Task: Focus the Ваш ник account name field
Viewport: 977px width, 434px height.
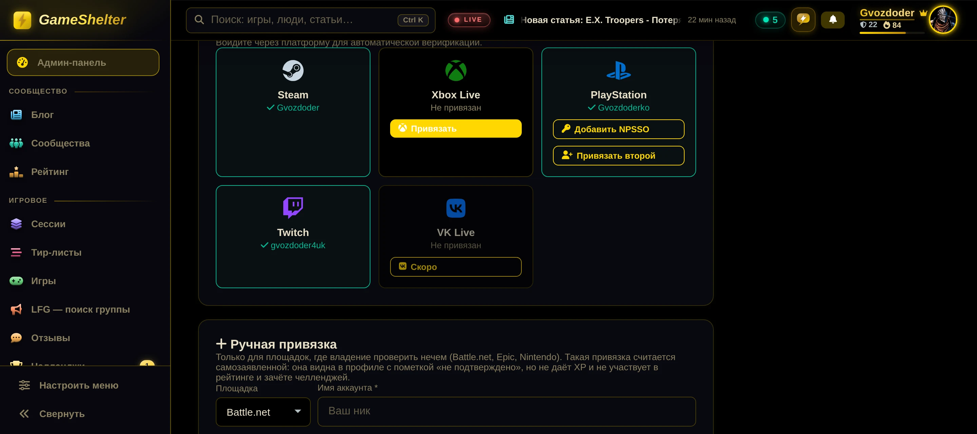Action: click(x=506, y=411)
